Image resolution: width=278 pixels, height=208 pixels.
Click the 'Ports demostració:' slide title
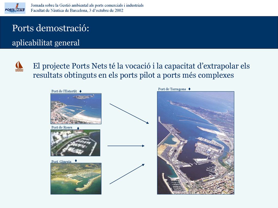[50, 28]
